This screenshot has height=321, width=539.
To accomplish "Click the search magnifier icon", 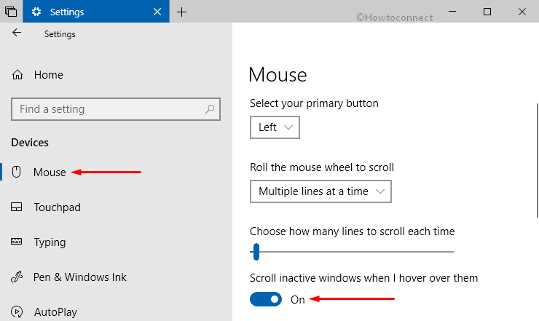I will [x=210, y=109].
